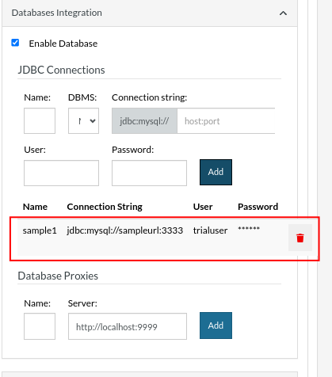Select the sample1 connection row name
The height and width of the screenshot is (377, 332).
(x=40, y=230)
